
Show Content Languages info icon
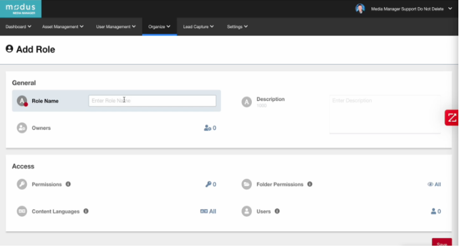click(x=86, y=211)
